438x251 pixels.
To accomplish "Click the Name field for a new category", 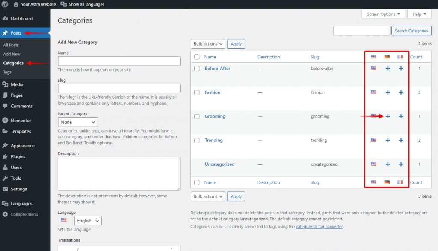I will click(x=119, y=61).
